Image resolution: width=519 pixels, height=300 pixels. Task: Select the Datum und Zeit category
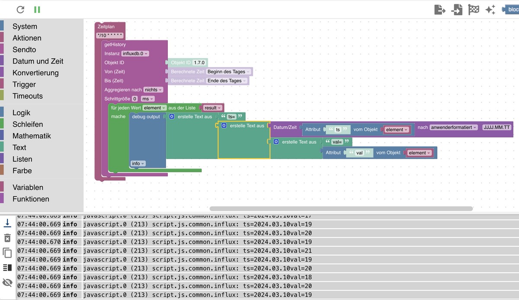[x=38, y=61]
